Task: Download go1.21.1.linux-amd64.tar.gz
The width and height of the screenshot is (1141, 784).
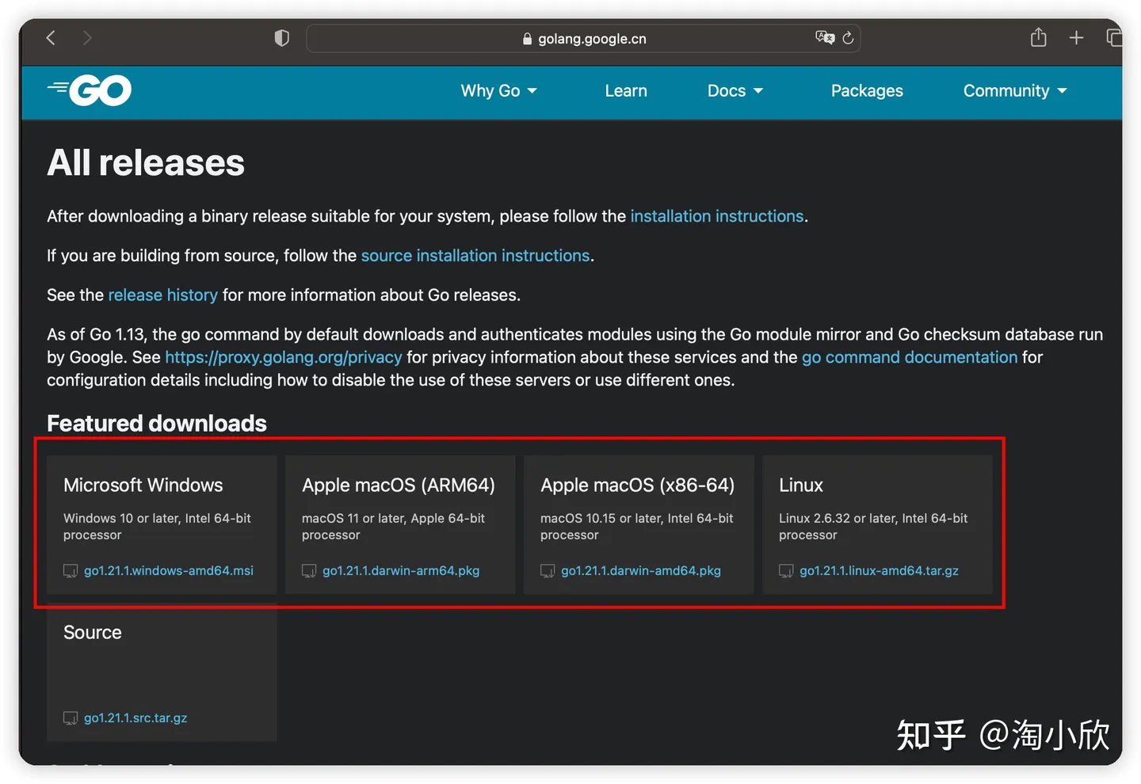Action: coord(879,571)
